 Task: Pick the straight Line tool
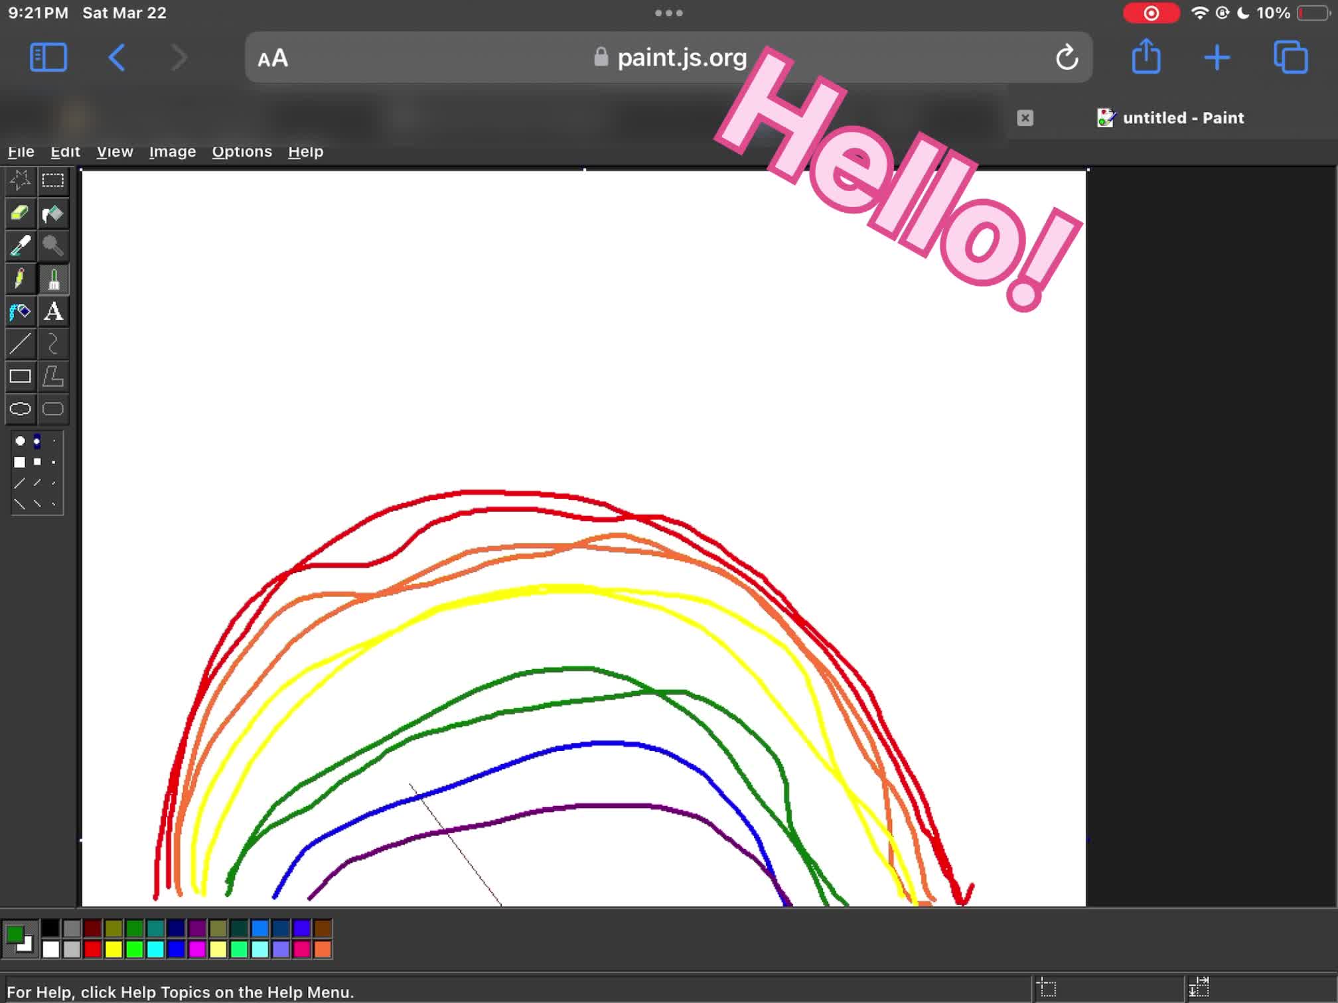click(x=20, y=343)
